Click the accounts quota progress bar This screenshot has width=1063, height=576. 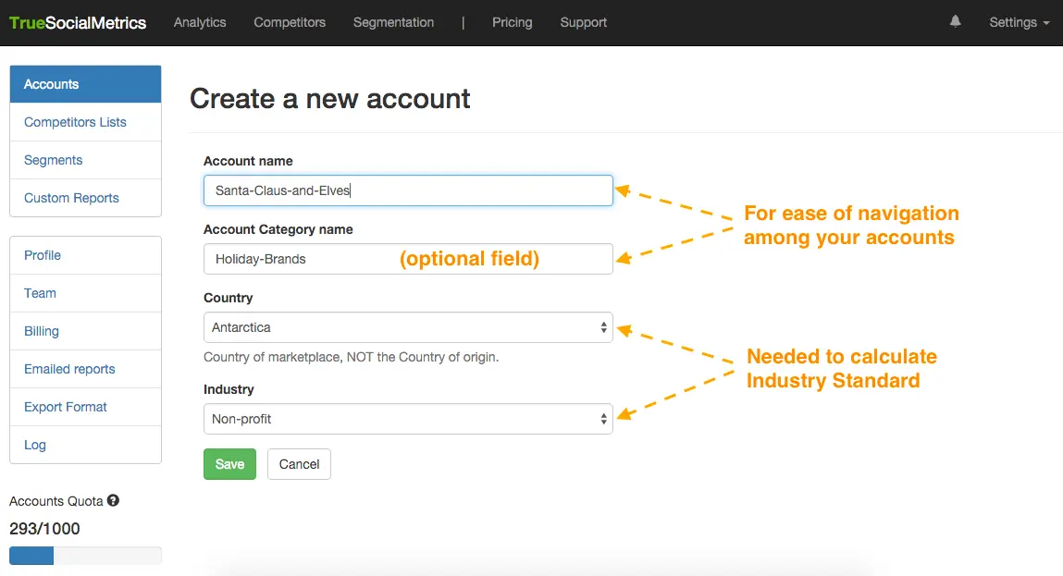[x=85, y=556]
